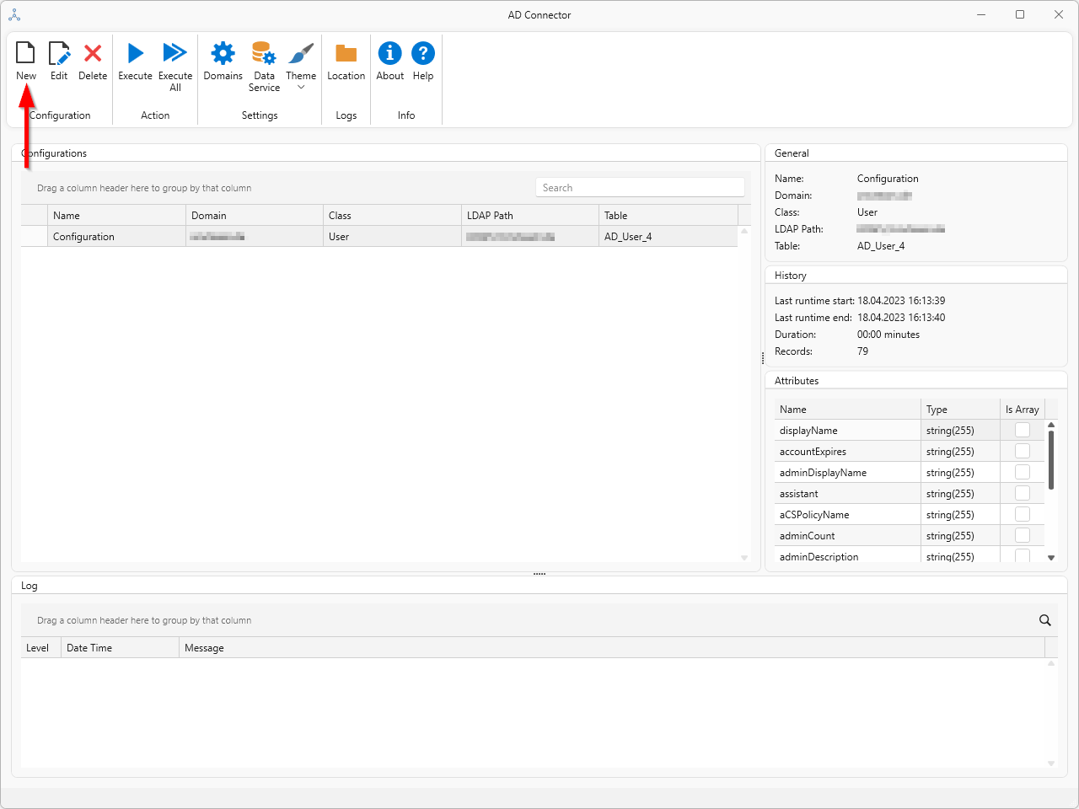
Task: Toggle Is Array for assistant
Action: coord(1023,493)
